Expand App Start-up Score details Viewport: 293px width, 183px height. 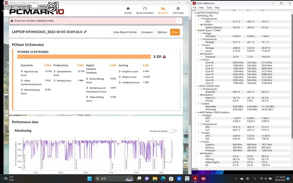(x=22, y=71)
